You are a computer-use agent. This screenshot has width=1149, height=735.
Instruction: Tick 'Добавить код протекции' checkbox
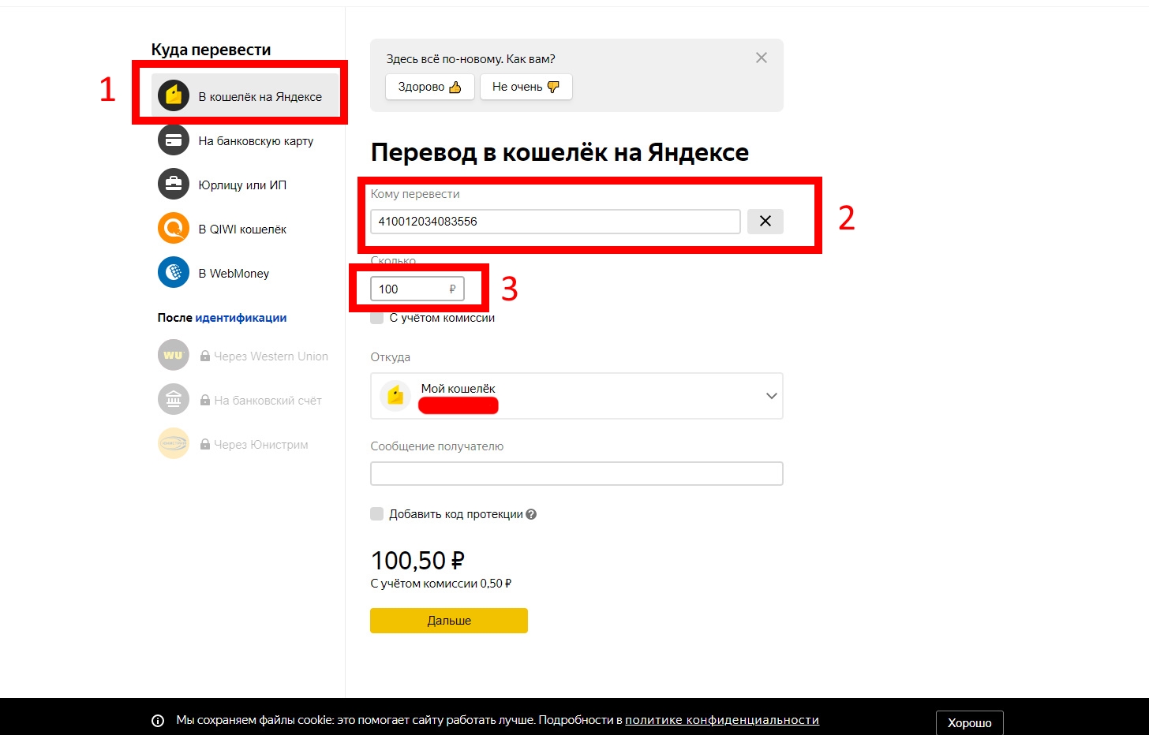377,514
